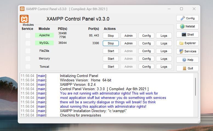The image size is (213, 131).
Task: Open Help via the question mark icon
Action: tap(184, 60)
